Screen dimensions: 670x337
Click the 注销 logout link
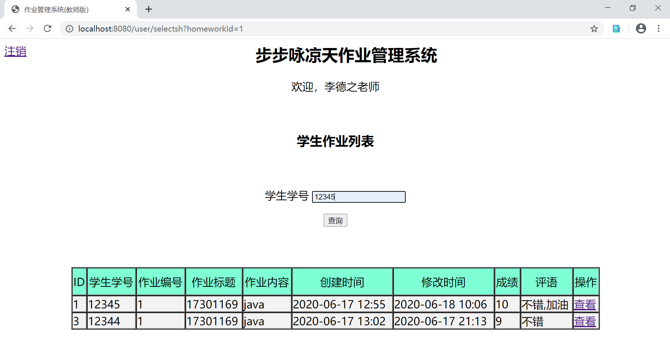click(x=15, y=51)
